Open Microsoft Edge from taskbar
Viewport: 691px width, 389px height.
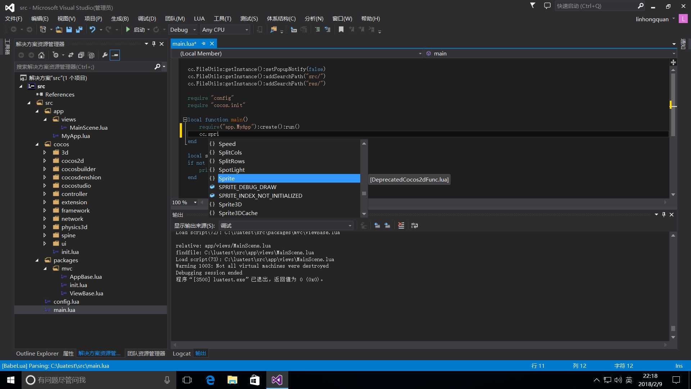(210, 380)
